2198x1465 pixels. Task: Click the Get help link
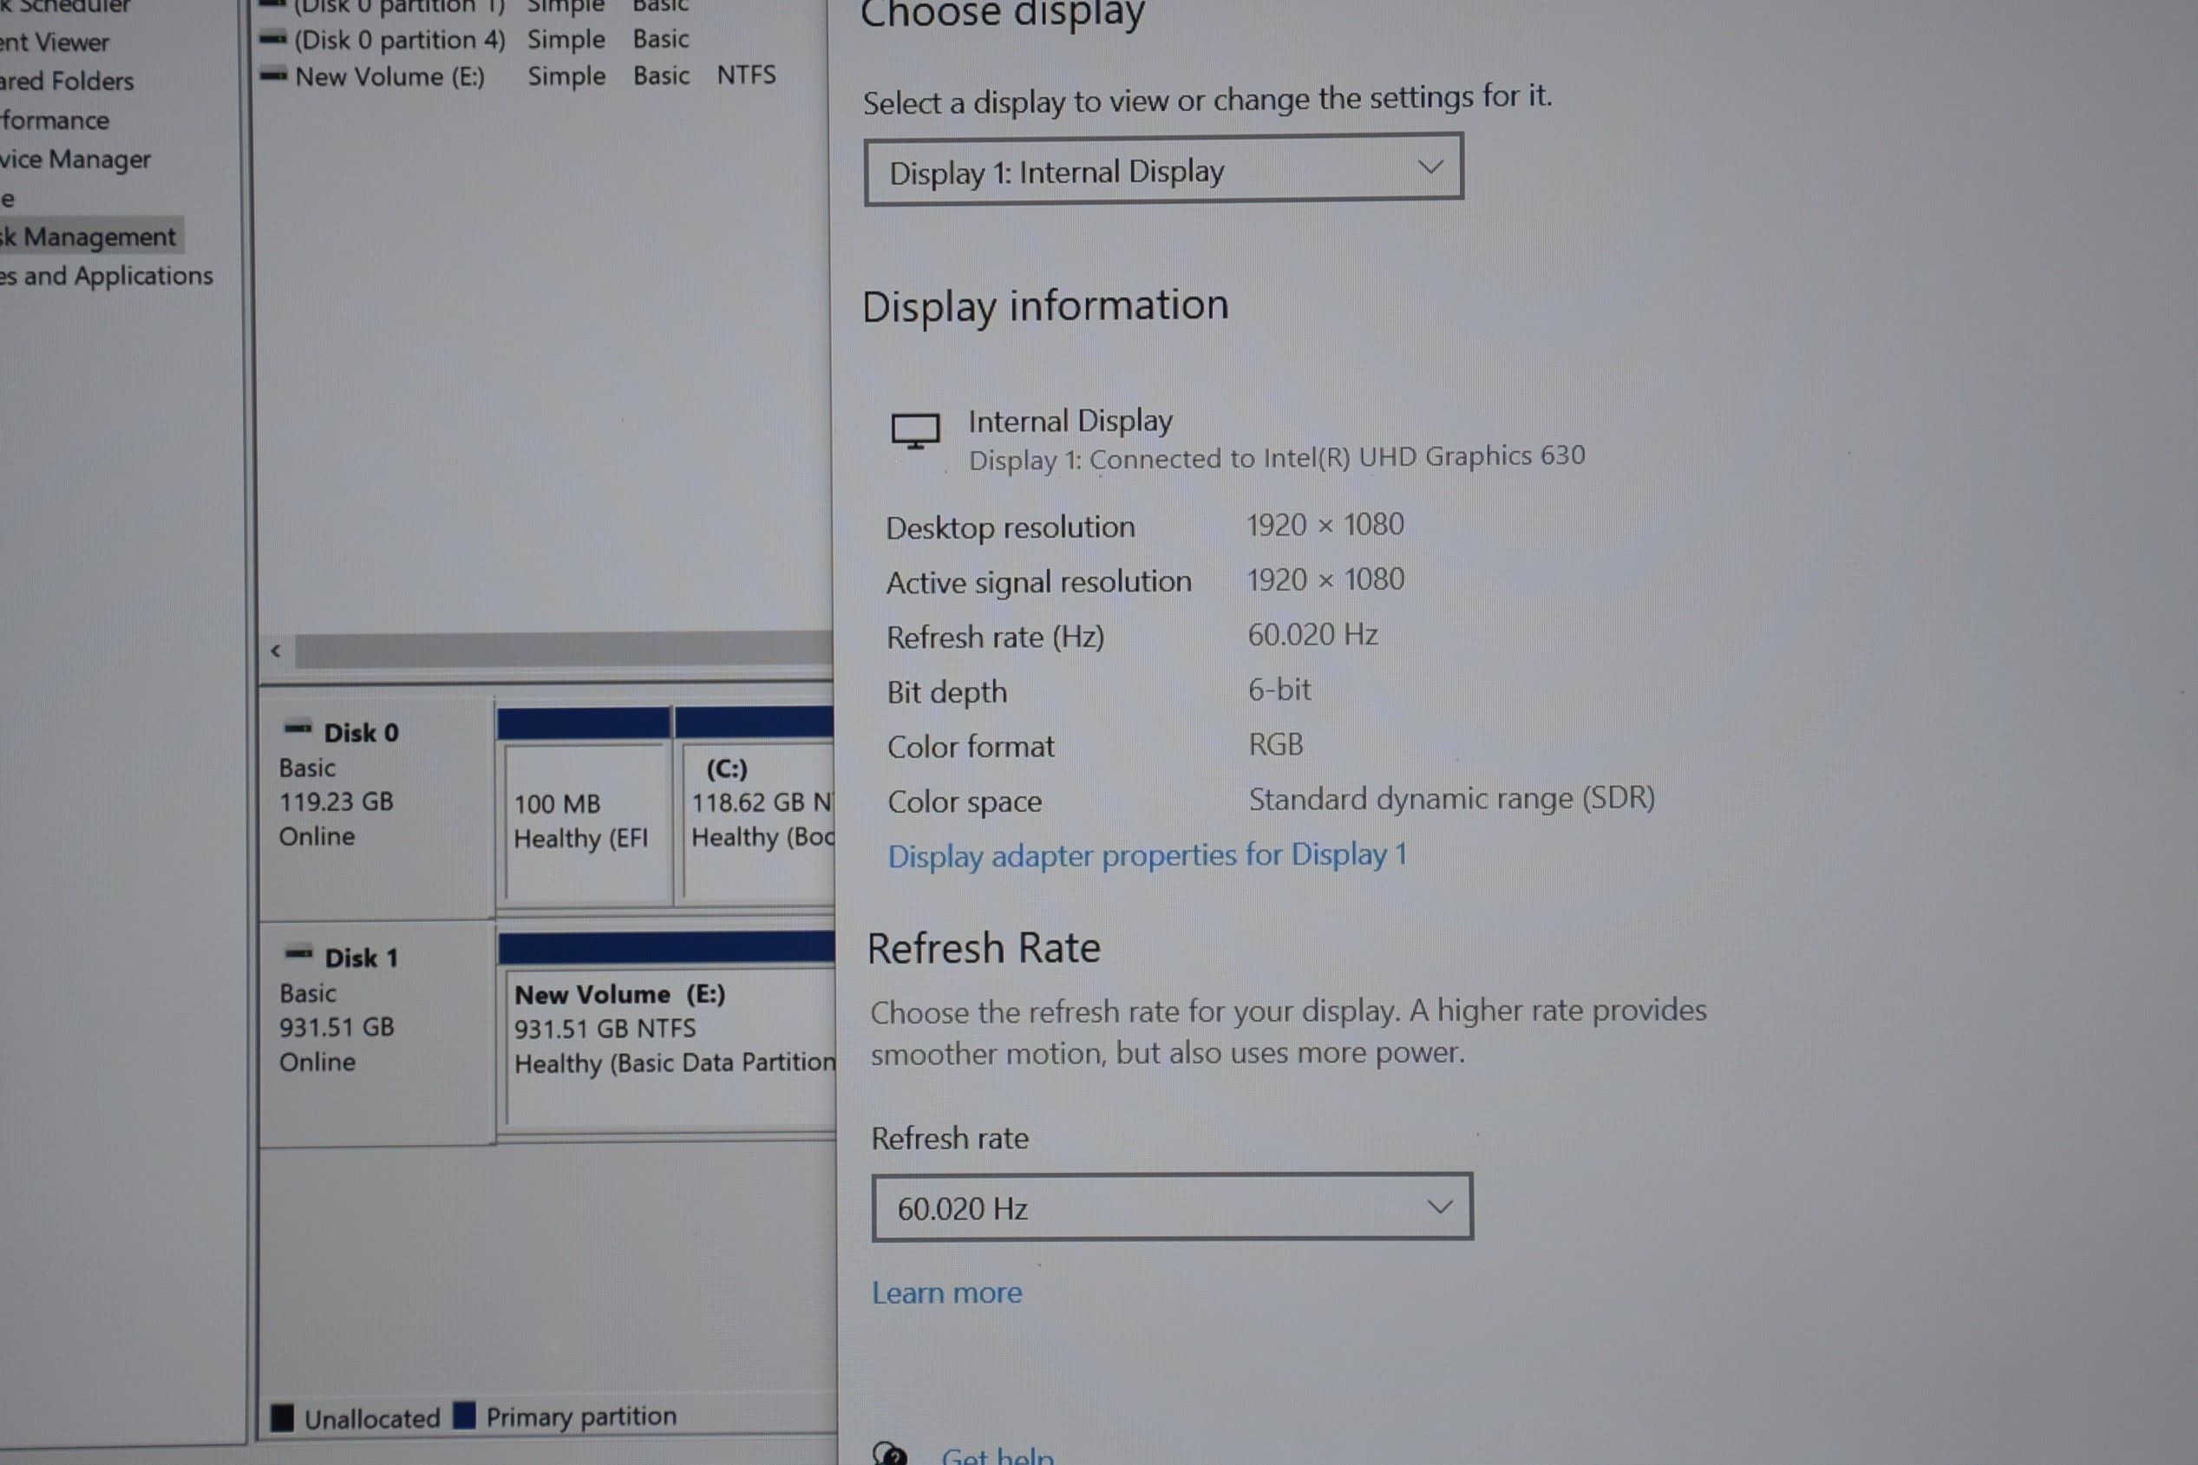(x=998, y=1455)
